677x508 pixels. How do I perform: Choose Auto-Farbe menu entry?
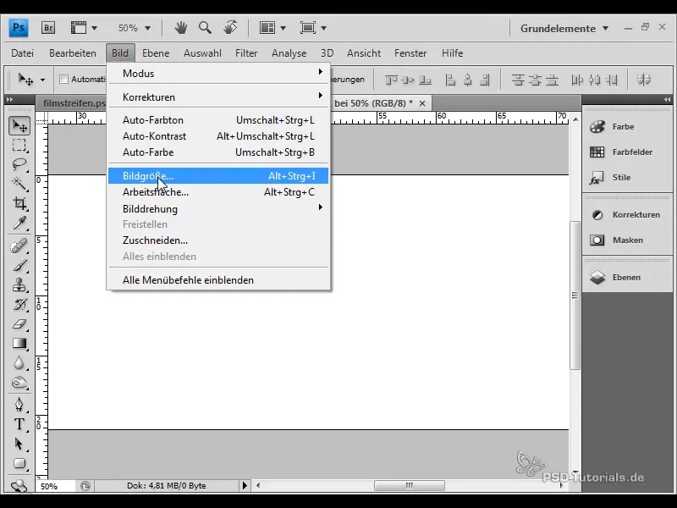coord(218,152)
